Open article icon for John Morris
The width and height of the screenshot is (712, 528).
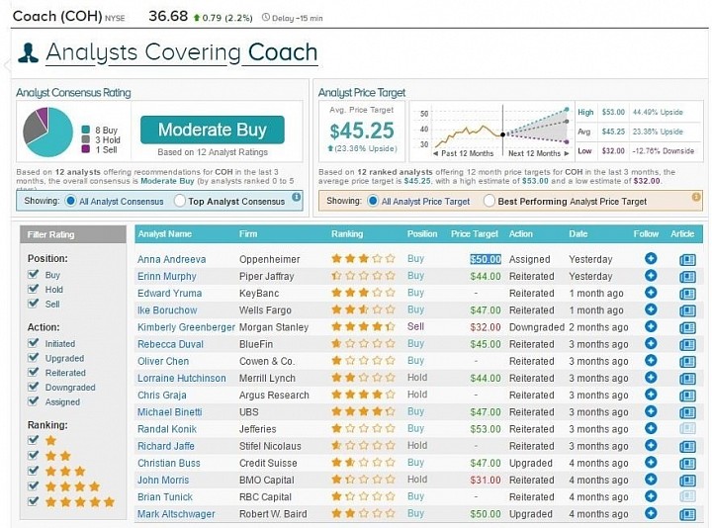[x=687, y=481]
